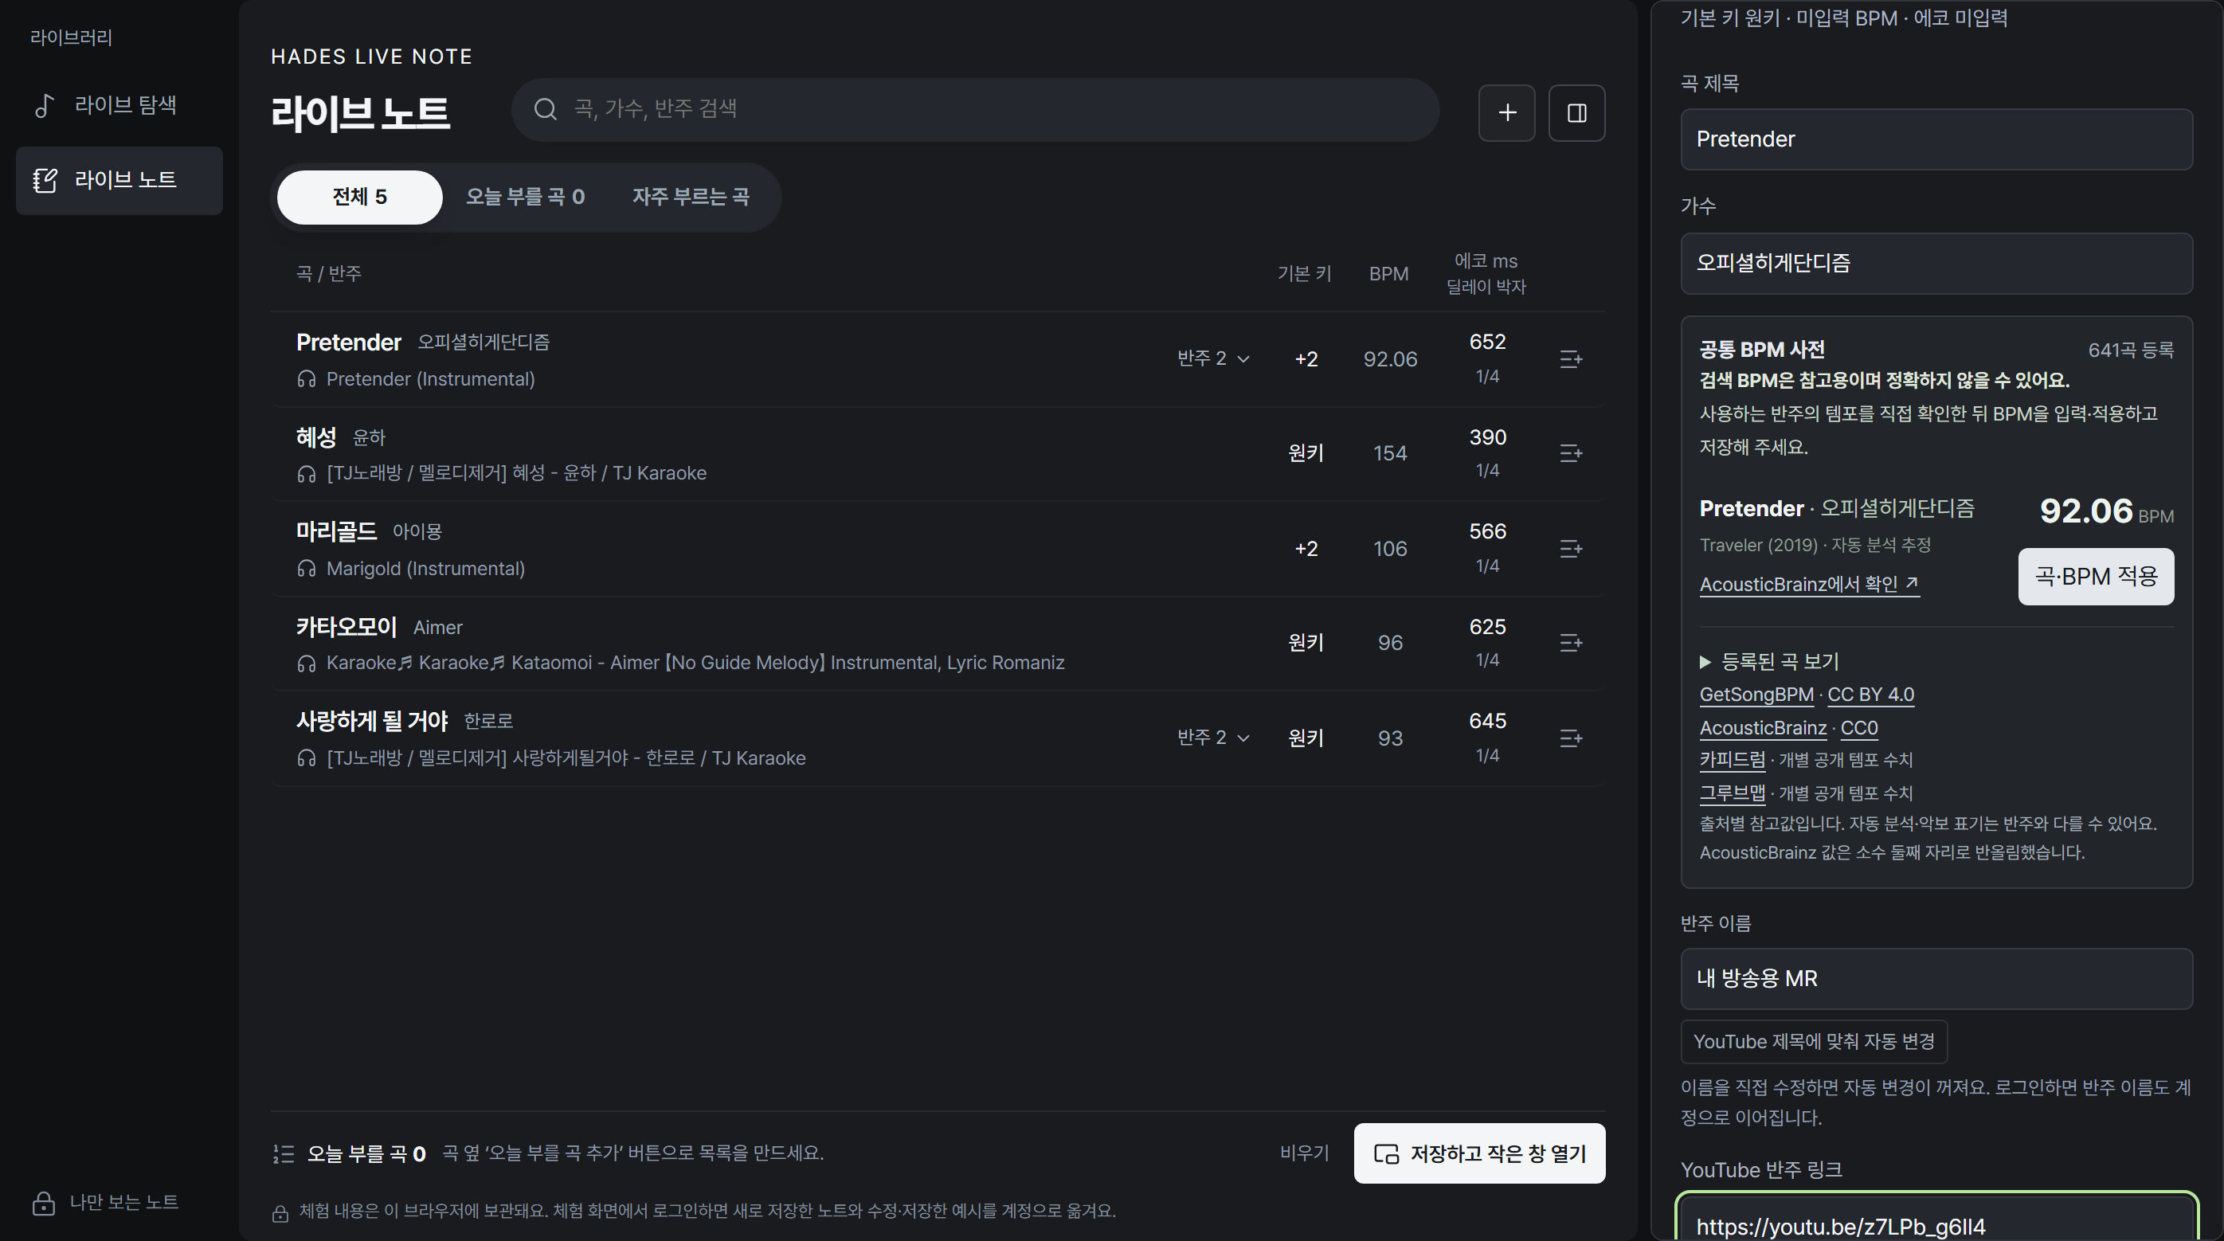Open 카피드럼 link
Viewport: 2224px width, 1241px height.
pyautogui.click(x=1732, y=760)
